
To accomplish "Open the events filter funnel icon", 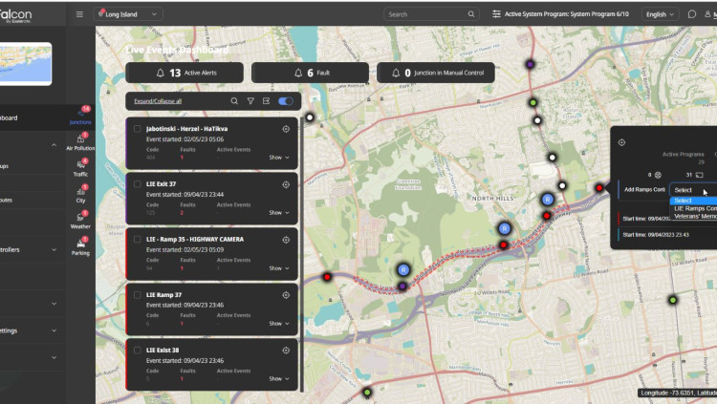I will [250, 101].
